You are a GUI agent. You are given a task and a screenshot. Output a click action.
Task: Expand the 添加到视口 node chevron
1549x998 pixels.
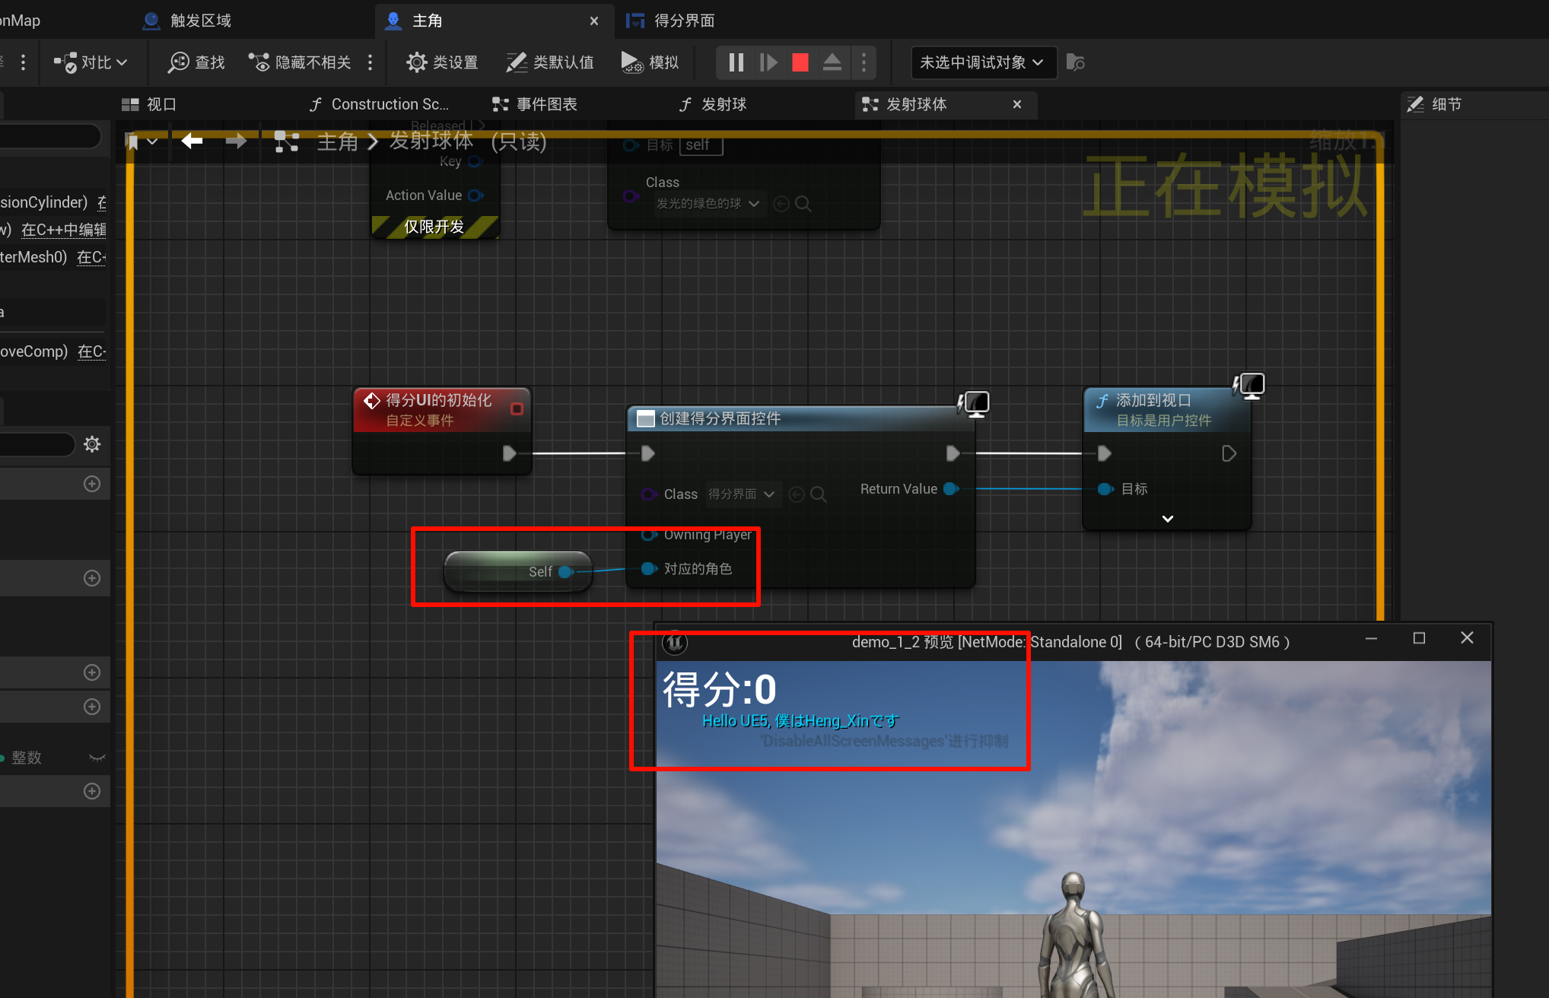(1167, 519)
